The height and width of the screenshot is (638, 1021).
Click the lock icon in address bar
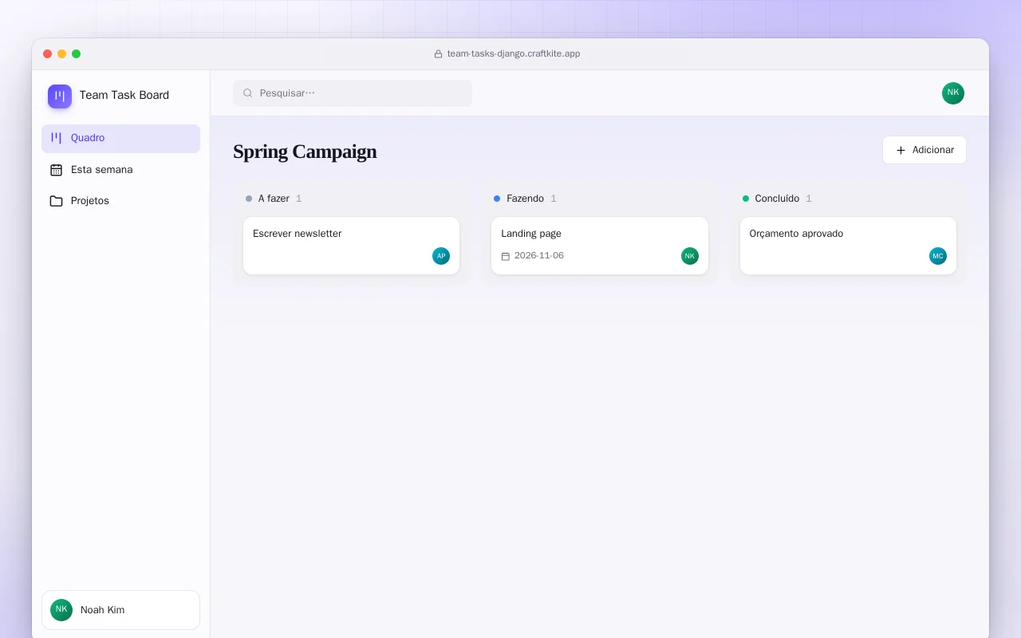(438, 54)
